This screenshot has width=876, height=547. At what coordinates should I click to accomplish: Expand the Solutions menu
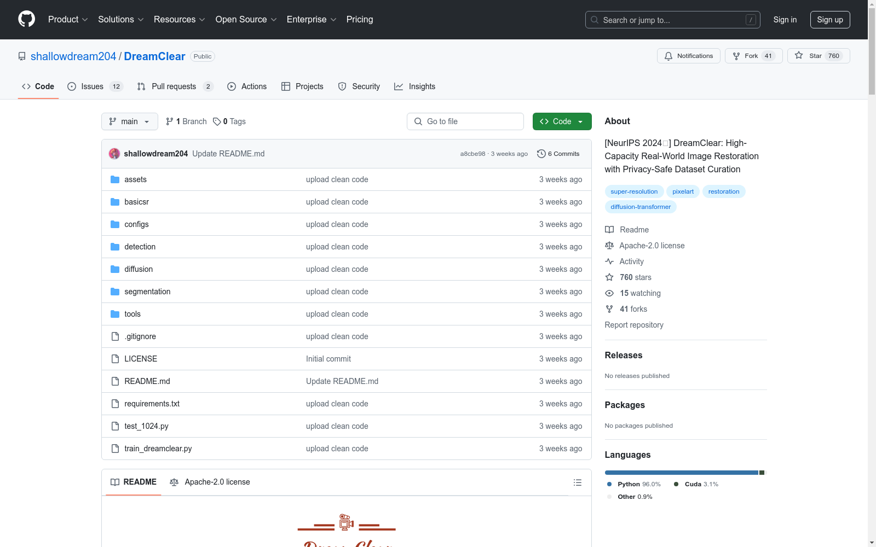pos(121,20)
